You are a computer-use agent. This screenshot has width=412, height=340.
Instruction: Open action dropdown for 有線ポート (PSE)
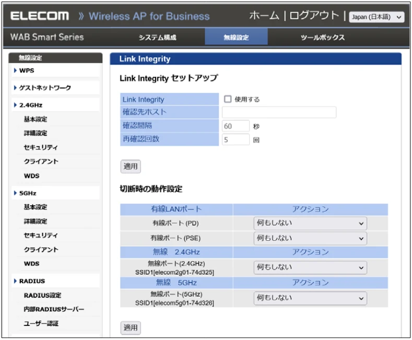tap(310, 238)
